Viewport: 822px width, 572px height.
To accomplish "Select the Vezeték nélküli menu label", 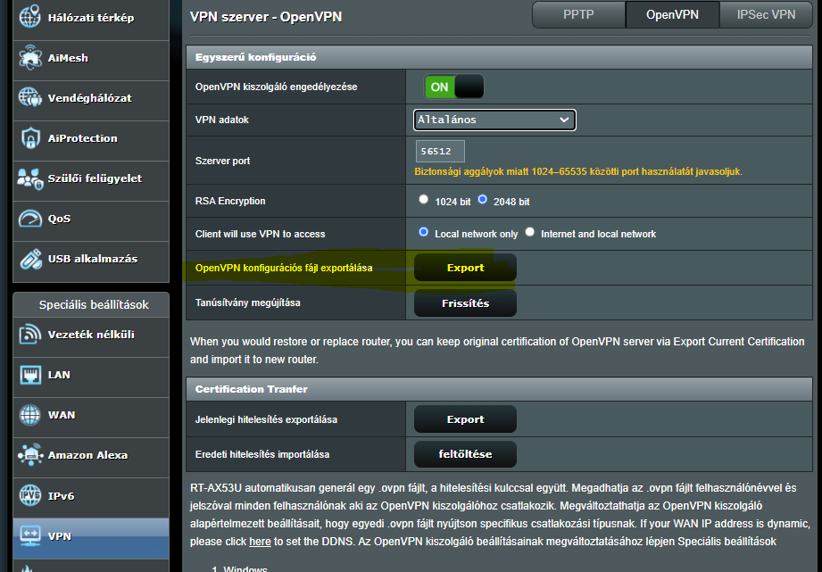I will coord(91,335).
